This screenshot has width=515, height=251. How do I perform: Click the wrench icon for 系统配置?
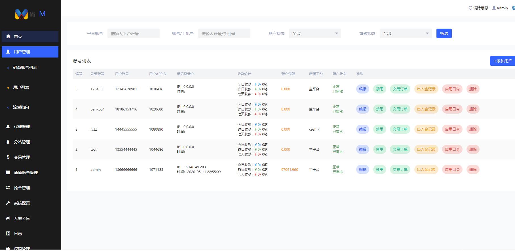8,203
